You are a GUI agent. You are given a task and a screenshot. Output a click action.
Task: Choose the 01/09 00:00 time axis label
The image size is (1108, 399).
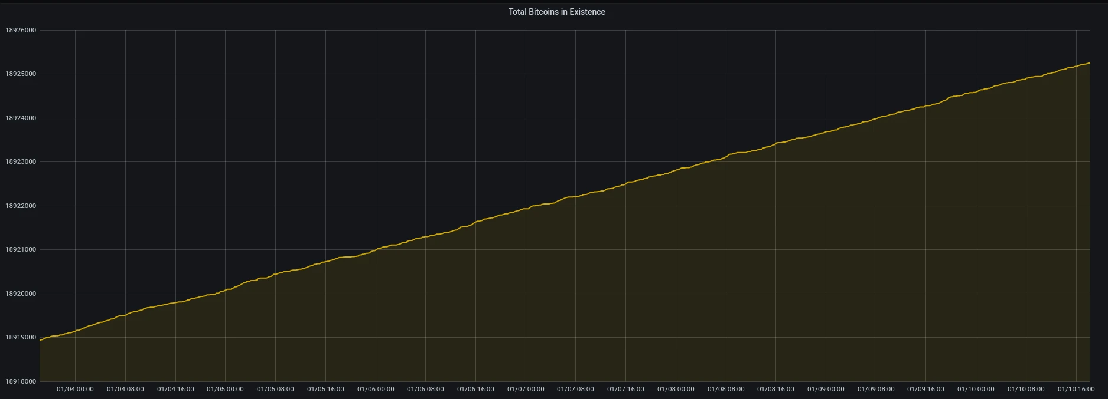[826, 389]
